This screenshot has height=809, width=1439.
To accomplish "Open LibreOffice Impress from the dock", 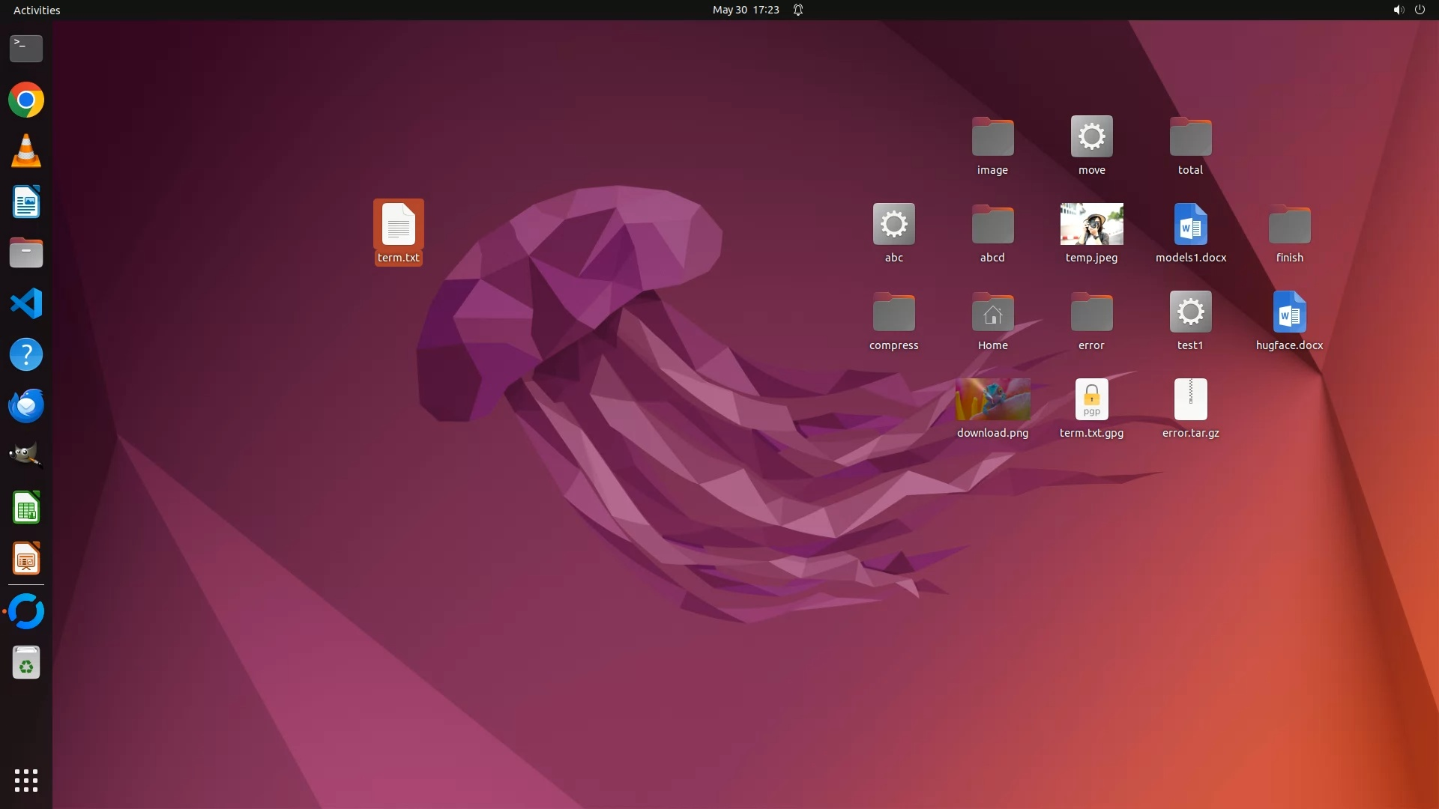I will click(x=26, y=559).
